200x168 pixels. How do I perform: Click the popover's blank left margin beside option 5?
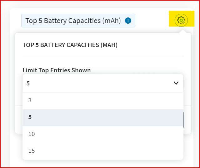coord(19,117)
